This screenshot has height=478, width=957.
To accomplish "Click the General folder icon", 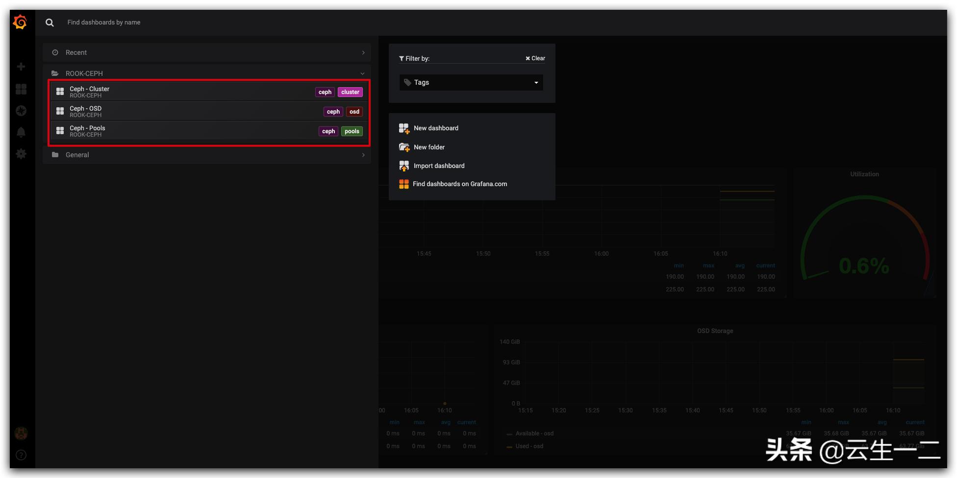I will (55, 155).
